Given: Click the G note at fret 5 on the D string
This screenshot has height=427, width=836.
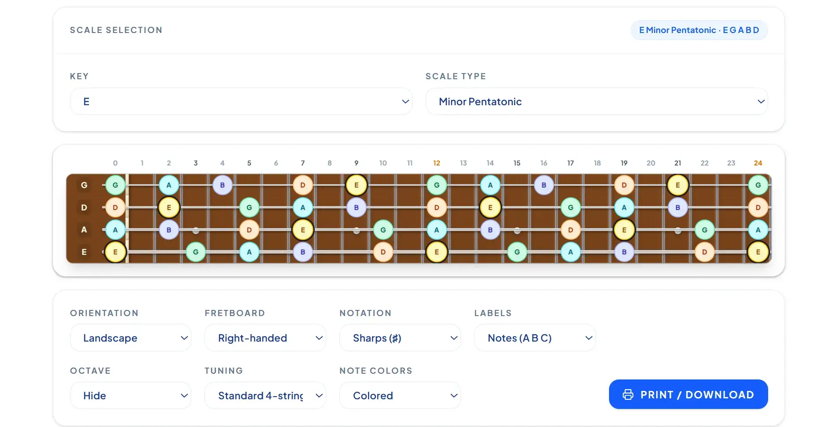Looking at the screenshot, I should coord(249,207).
